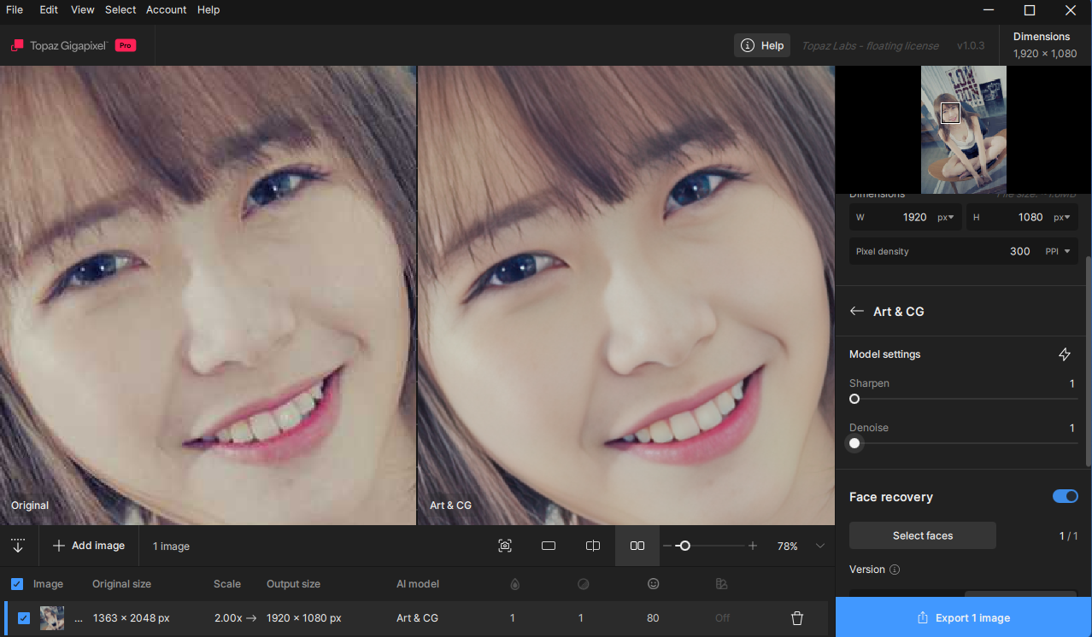Image resolution: width=1092 pixels, height=637 pixels.
Task: Switch to single view layout icon
Action: (x=549, y=546)
